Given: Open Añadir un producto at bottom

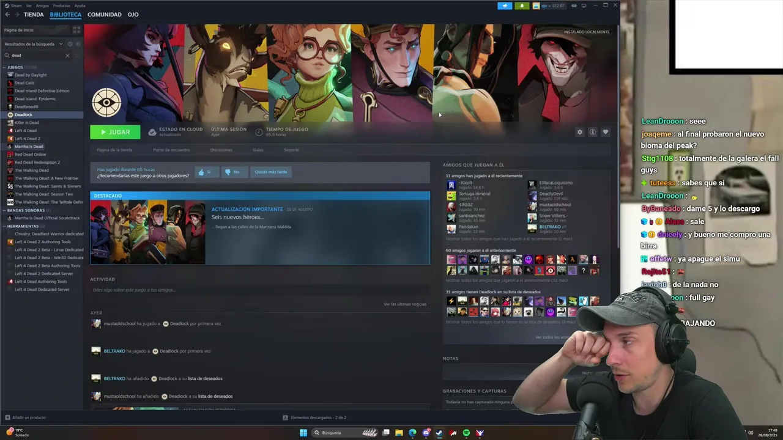Looking at the screenshot, I should point(24,417).
